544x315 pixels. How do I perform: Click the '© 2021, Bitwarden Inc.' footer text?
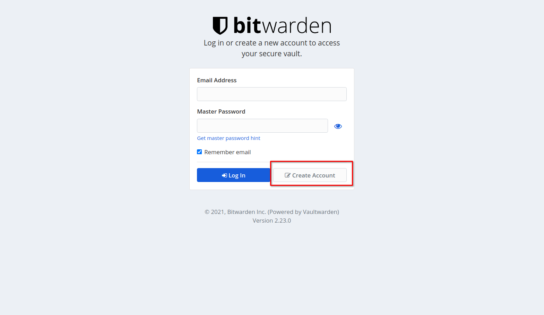(235, 212)
